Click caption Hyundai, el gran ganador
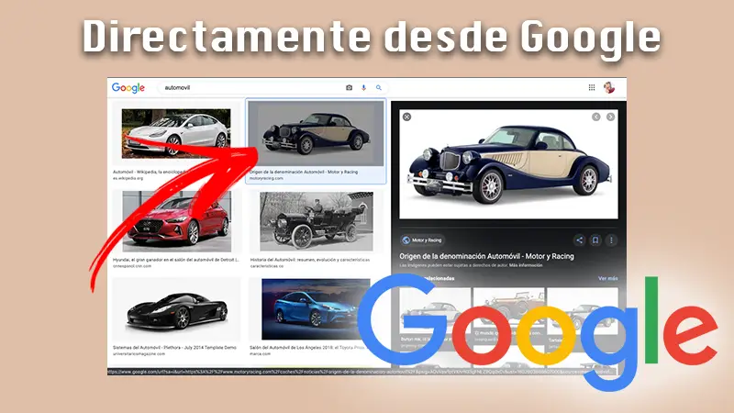The image size is (734, 413). (x=176, y=260)
